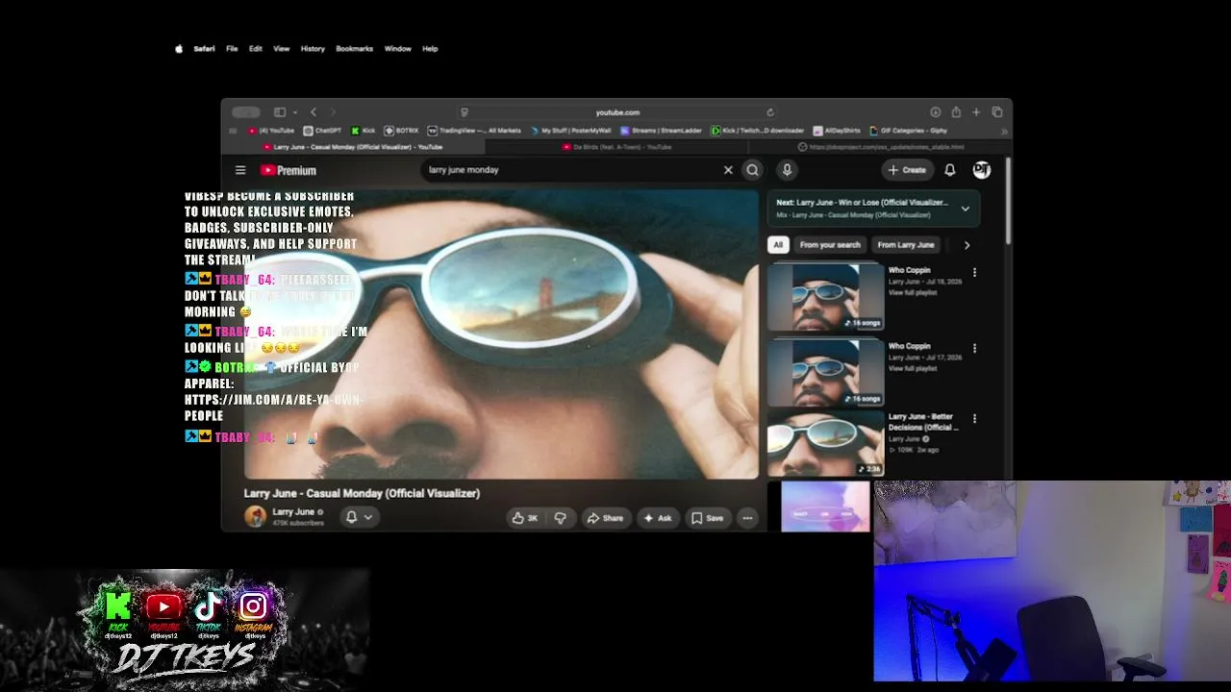
Task: Show more filter chips arrow
Action: pyautogui.click(x=967, y=245)
